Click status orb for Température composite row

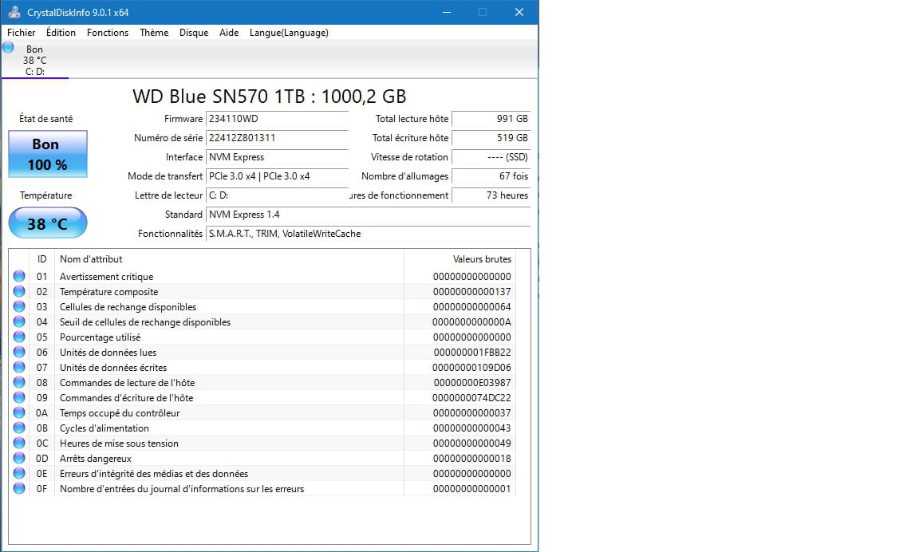pos(19,291)
